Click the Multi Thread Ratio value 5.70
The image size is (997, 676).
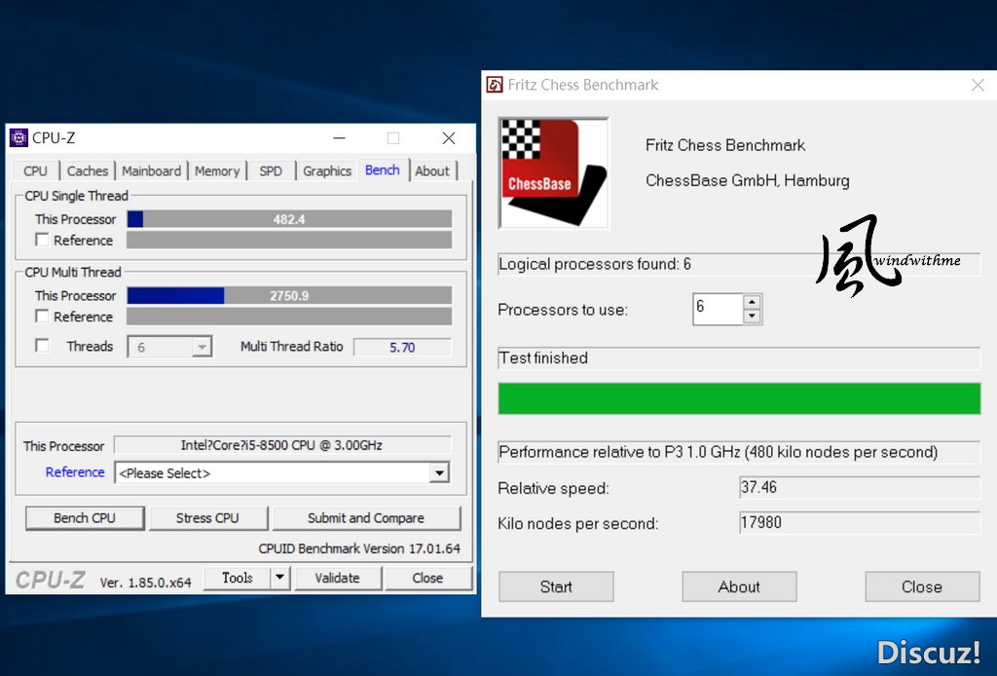click(402, 347)
